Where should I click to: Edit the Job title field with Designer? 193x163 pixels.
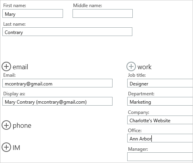point(160,83)
